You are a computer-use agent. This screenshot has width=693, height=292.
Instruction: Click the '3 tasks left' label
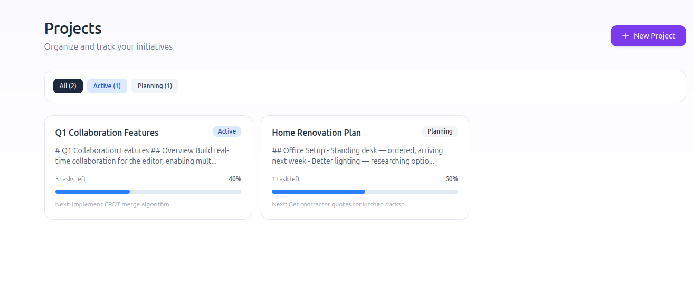click(71, 179)
